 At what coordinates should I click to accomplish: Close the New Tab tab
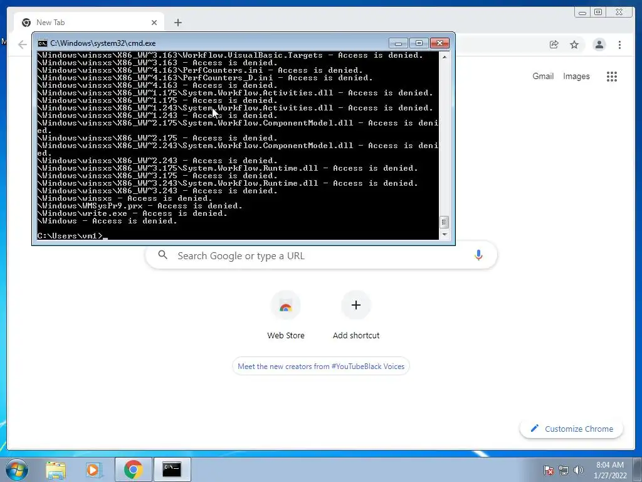pyautogui.click(x=154, y=23)
